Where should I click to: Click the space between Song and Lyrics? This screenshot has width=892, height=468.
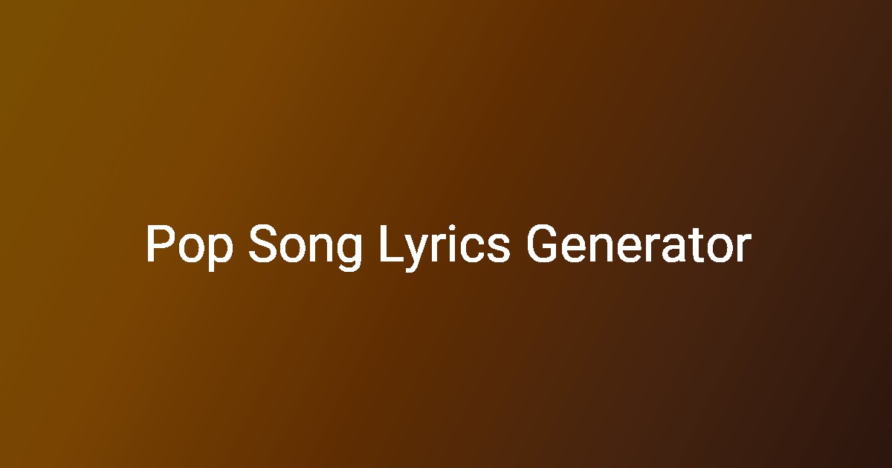tap(372, 247)
